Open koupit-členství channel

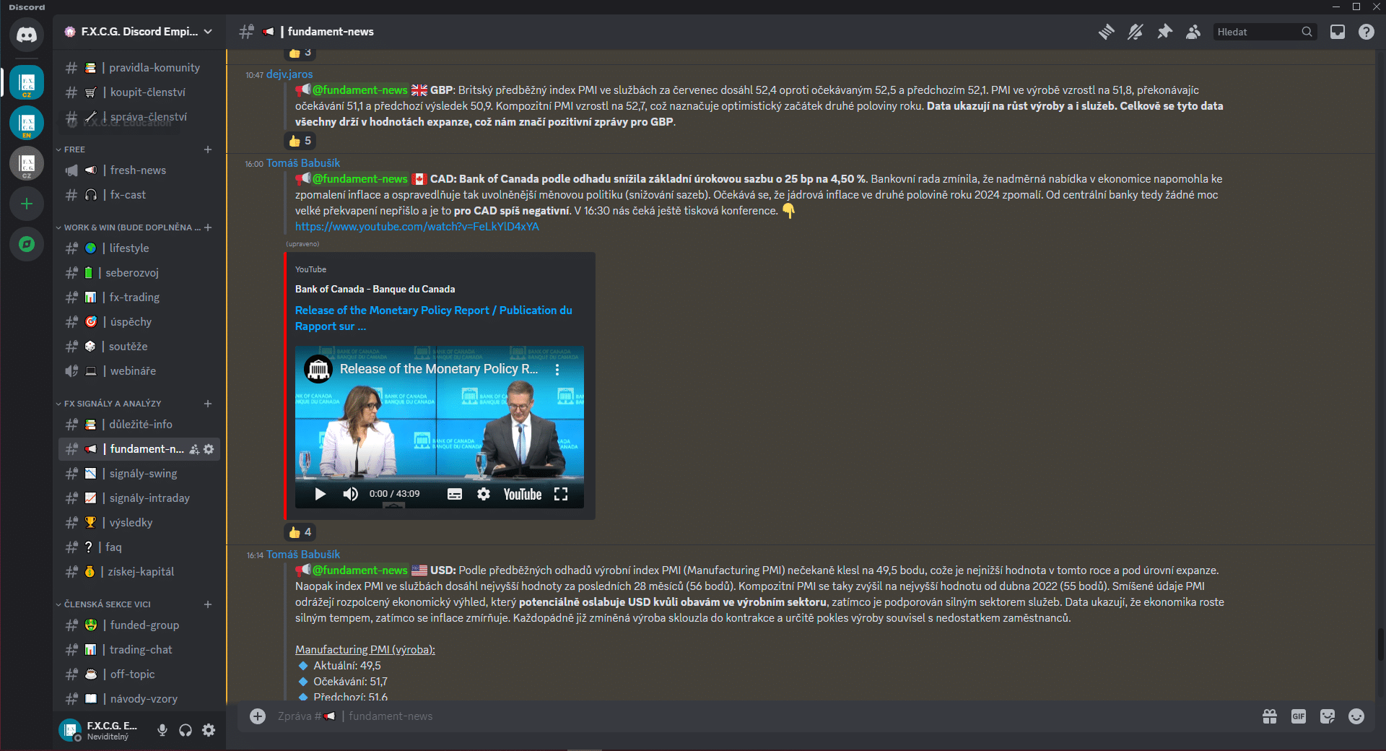(x=139, y=92)
